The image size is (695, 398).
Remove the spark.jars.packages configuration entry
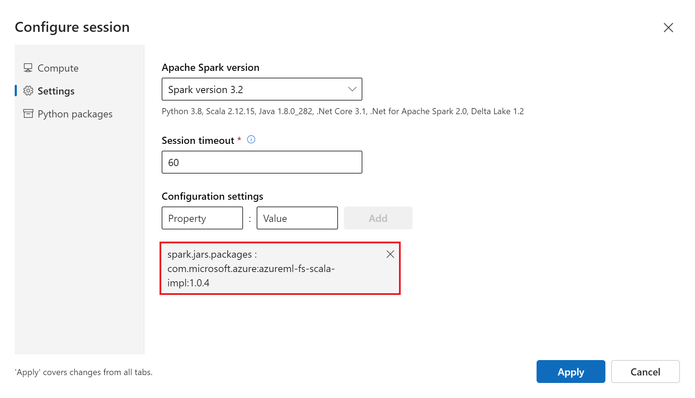pyautogui.click(x=390, y=254)
